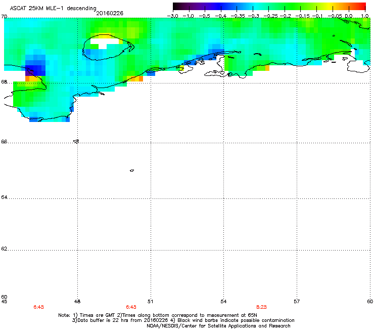This screenshot has height=329, width=374.
Task: Click the "-0.15" color scale label
Action: (x=302, y=16)
